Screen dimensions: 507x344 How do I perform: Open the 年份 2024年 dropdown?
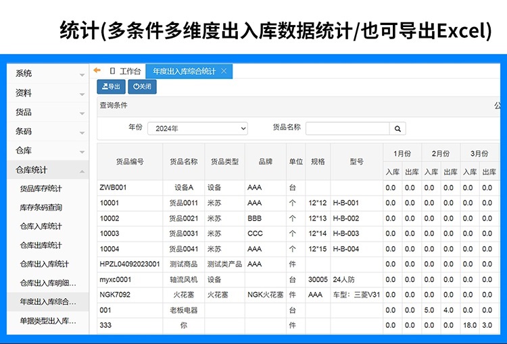tap(197, 128)
